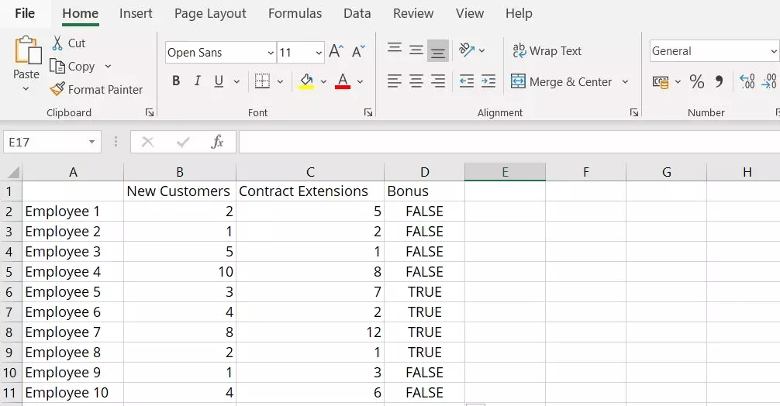Click Merge & Center button
The height and width of the screenshot is (406, 780).
[561, 81]
